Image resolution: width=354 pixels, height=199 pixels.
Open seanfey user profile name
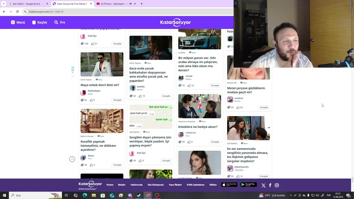click(x=140, y=87)
